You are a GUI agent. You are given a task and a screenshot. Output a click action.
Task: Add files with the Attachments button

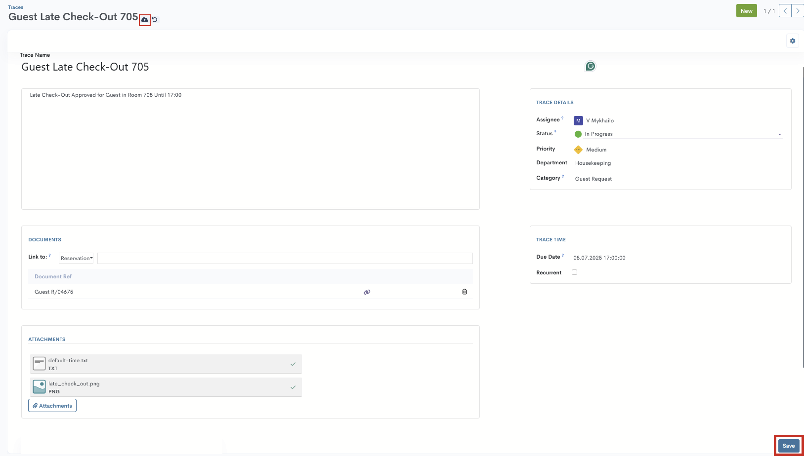click(52, 406)
